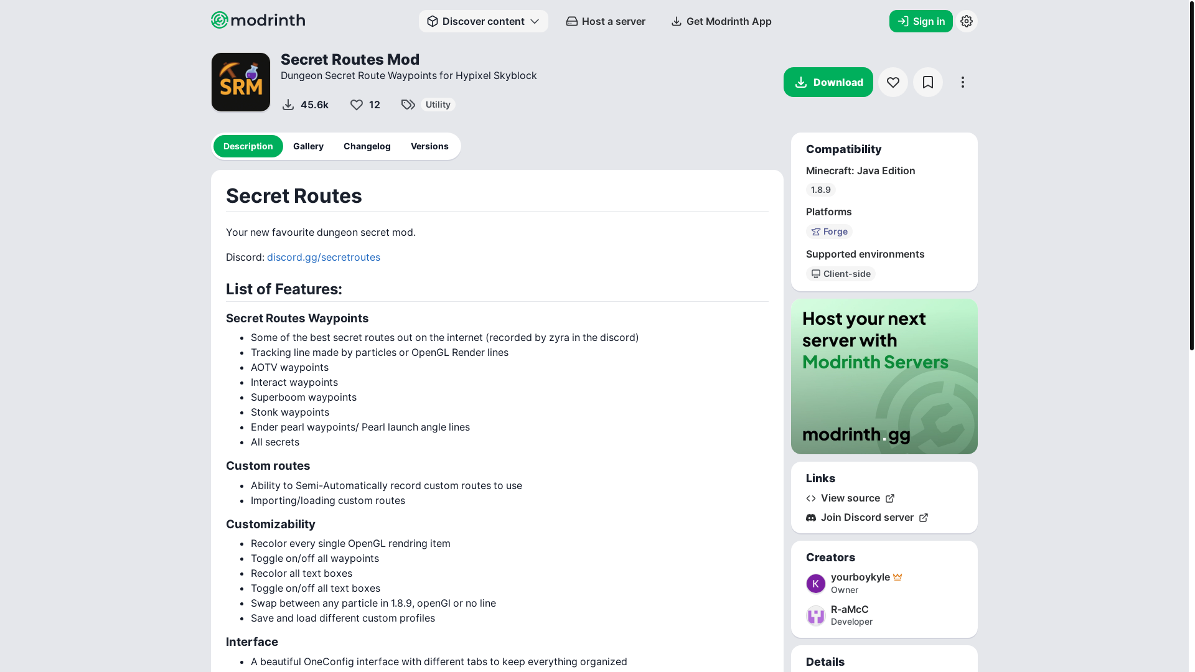Click the Customizability heading

tap(270, 524)
